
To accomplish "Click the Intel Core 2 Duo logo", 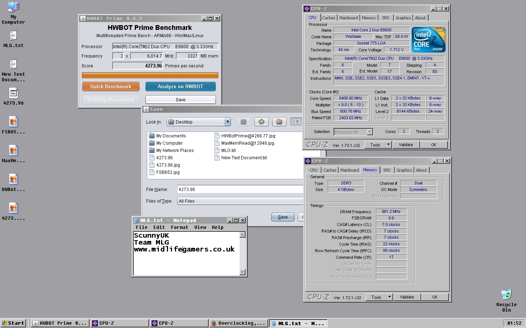I will (428, 40).
